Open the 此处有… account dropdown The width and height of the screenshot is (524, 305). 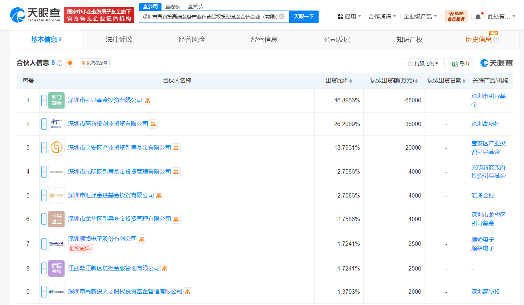click(x=502, y=16)
